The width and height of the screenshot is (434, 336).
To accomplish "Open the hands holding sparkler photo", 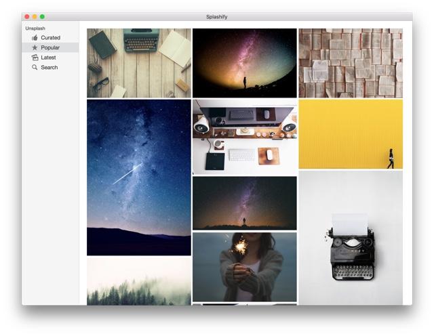I will (x=244, y=266).
